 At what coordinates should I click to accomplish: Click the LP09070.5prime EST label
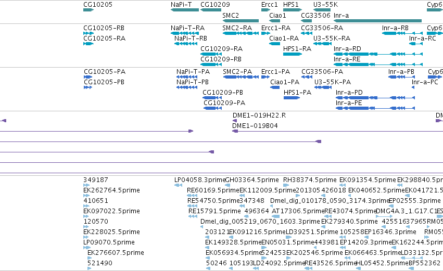109,242
